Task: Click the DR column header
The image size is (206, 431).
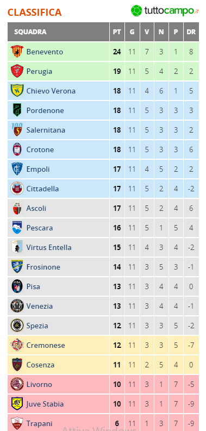Action: [191, 32]
